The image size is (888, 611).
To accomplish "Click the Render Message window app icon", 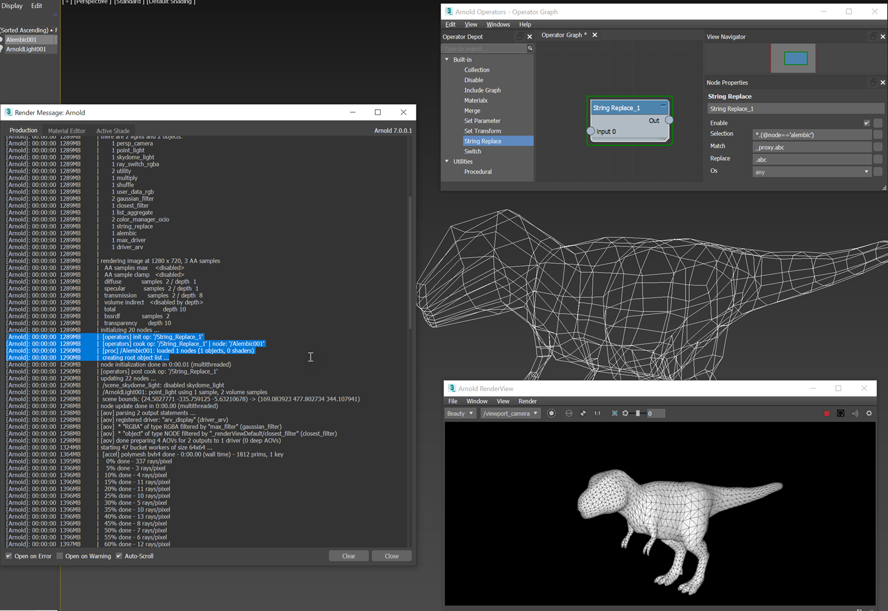I will point(8,112).
